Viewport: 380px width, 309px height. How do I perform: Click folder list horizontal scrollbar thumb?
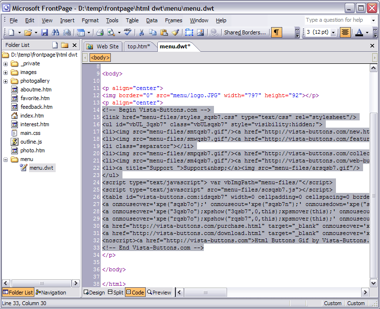(42, 283)
